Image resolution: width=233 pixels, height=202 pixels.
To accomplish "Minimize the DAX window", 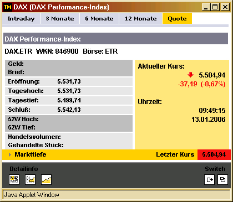I will [x=206, y=7].
